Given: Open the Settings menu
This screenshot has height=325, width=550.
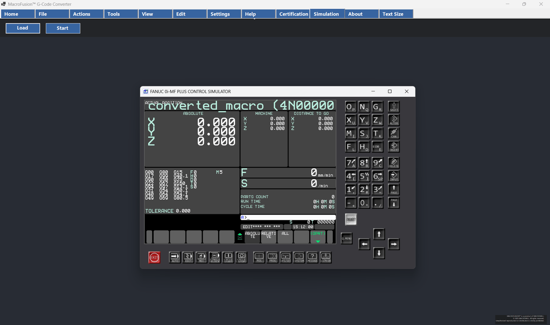Looking at the screenshot, I should pyautogui.click(x=224, y=14).
